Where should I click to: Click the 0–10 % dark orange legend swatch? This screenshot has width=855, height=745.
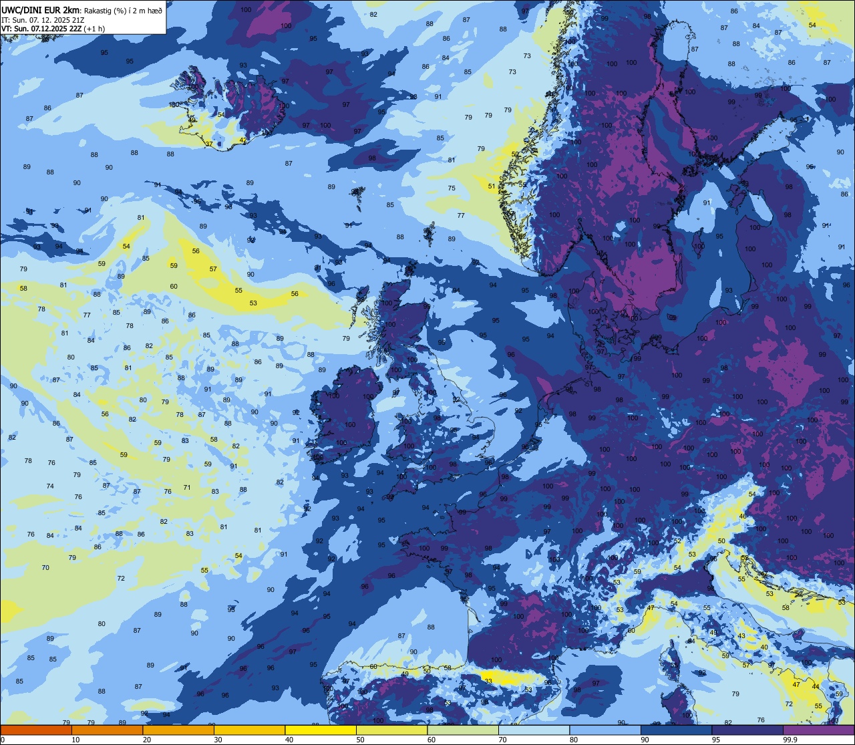click(36, 730)
